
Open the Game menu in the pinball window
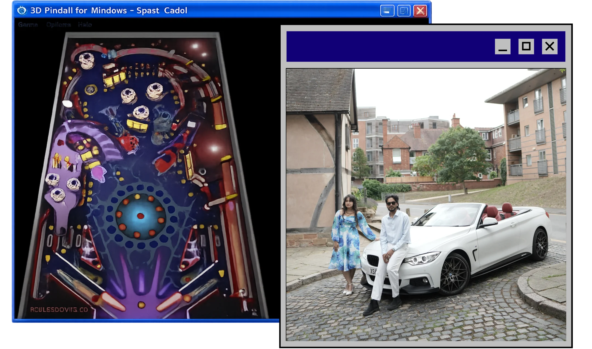28,25
